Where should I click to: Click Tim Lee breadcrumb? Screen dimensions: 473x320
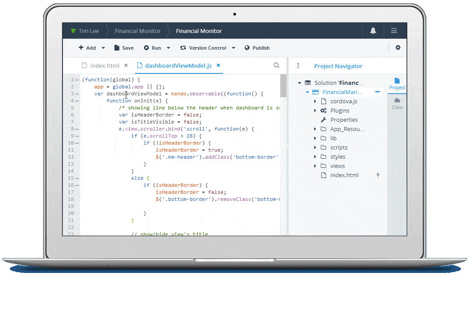[89, 31]
